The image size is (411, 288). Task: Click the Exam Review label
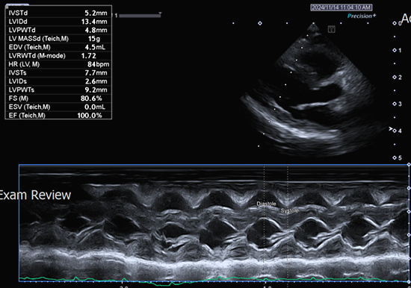pyautogui.click(x=35, y=195)
